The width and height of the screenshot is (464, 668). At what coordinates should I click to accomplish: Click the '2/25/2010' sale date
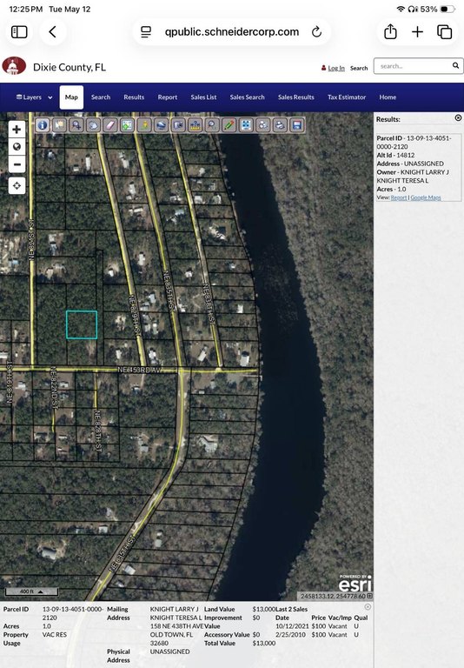click(290, 634)
